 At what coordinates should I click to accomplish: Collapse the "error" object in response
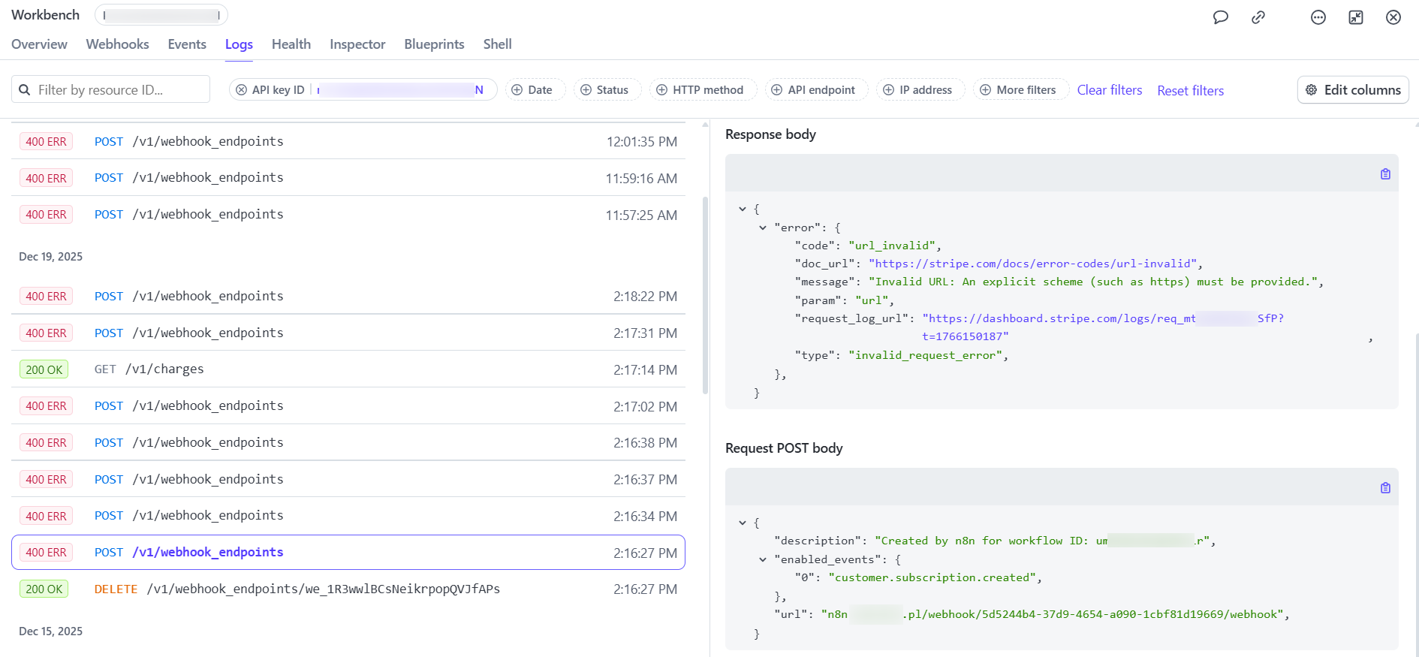click(763, 228)
